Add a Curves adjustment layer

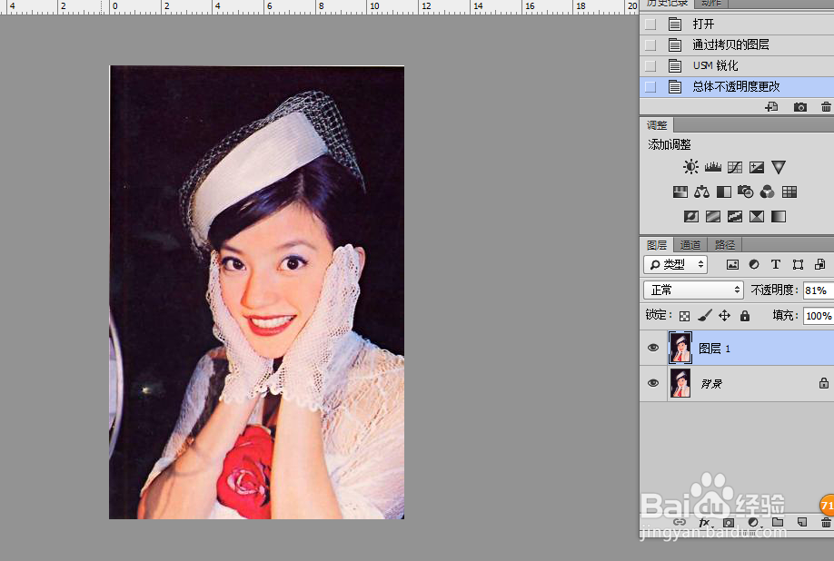[735, 168]
